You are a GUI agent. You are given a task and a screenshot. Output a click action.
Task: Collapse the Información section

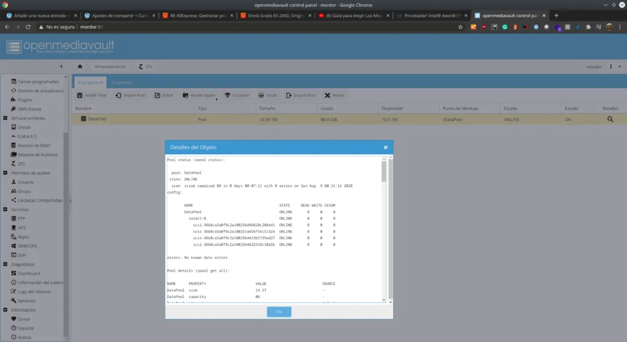coord(5,310)
